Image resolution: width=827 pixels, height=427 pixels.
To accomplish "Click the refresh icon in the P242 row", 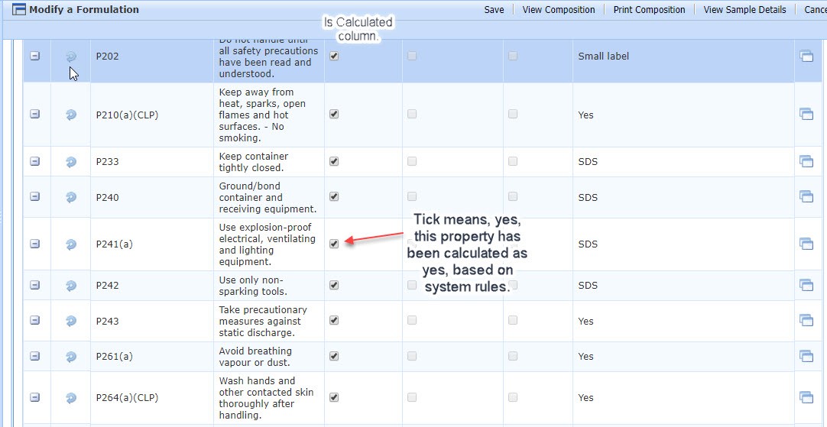I will point(71,285).
